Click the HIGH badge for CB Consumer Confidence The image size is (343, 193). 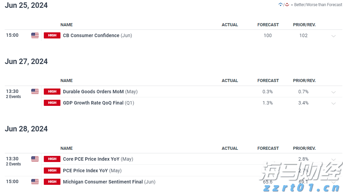[52, 35]
